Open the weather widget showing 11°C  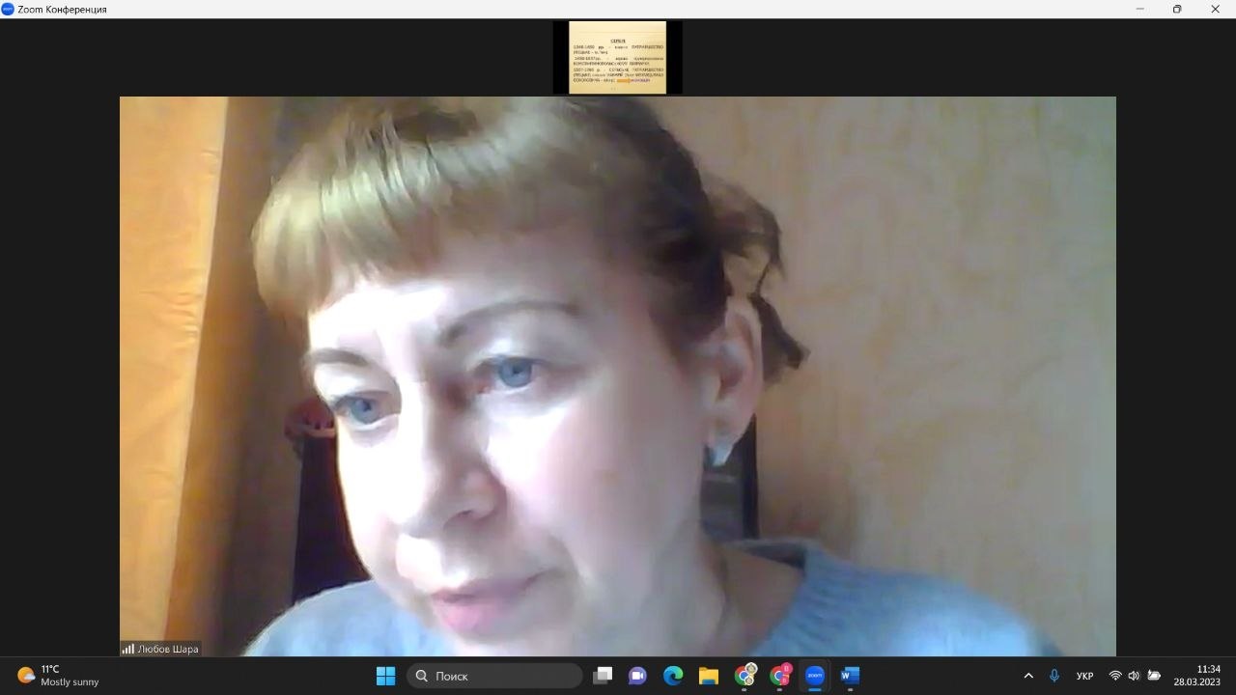point(58,676)
